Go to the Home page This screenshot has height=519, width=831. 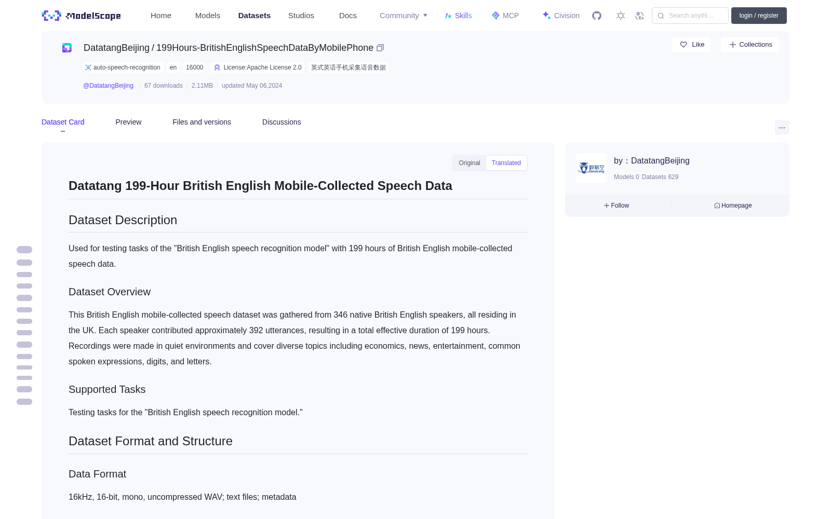(161, 16)
